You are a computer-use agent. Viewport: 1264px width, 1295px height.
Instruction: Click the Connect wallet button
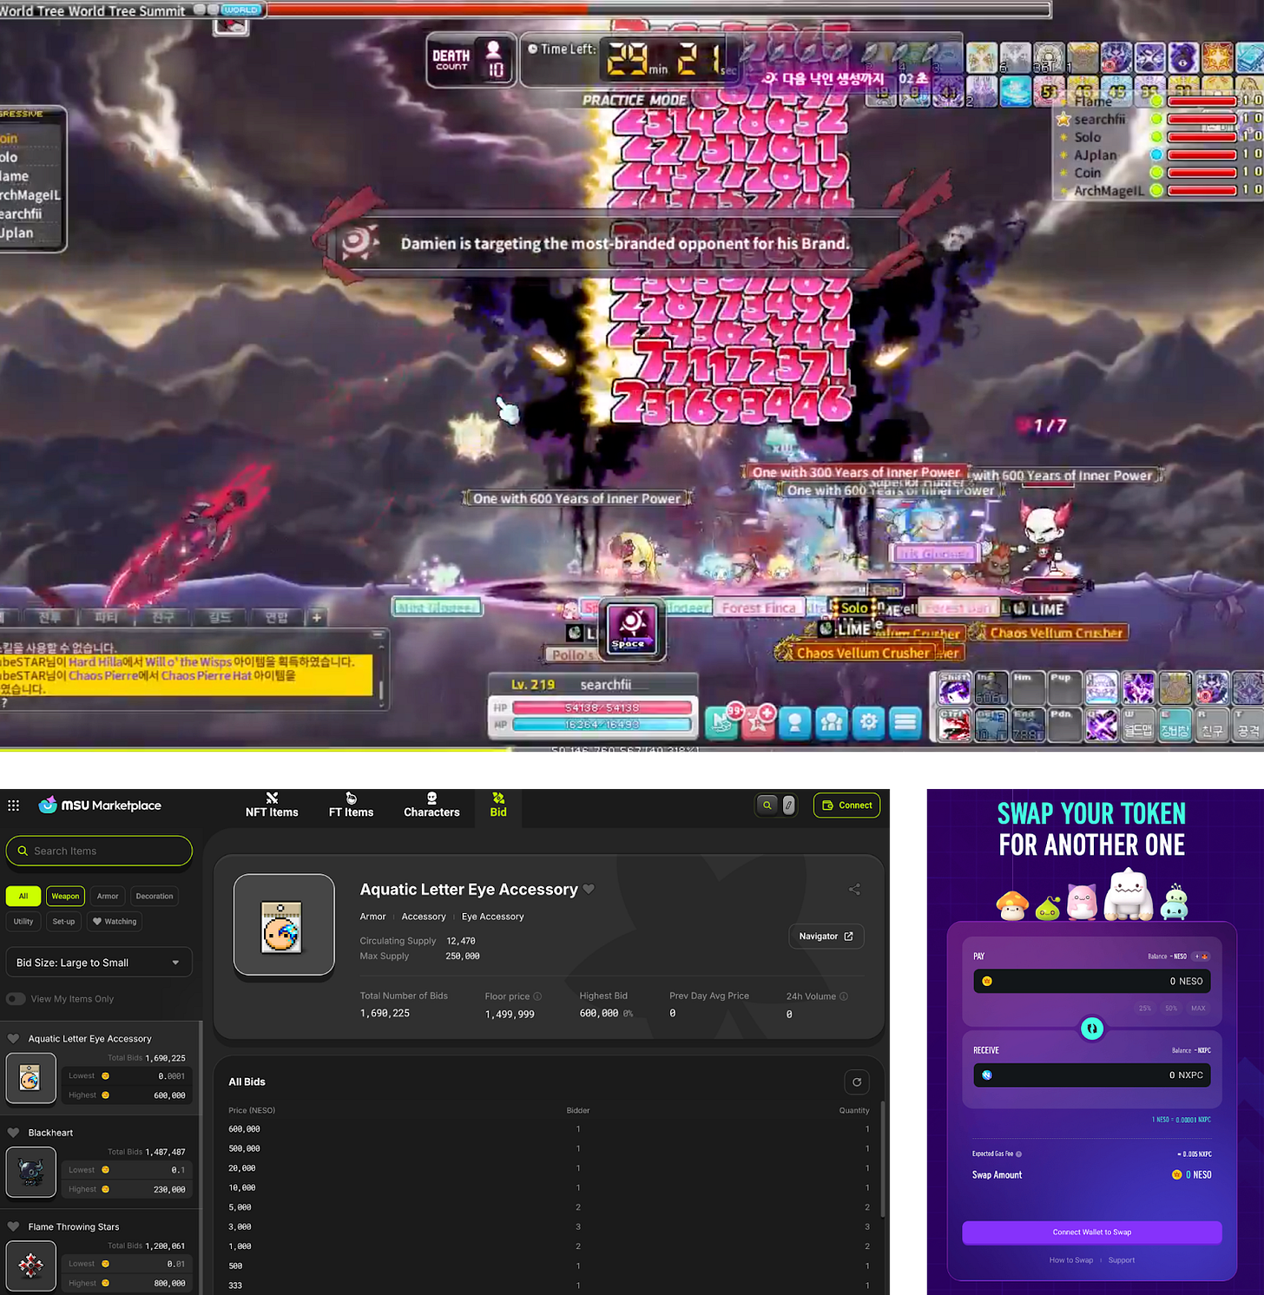pos(846,805)
